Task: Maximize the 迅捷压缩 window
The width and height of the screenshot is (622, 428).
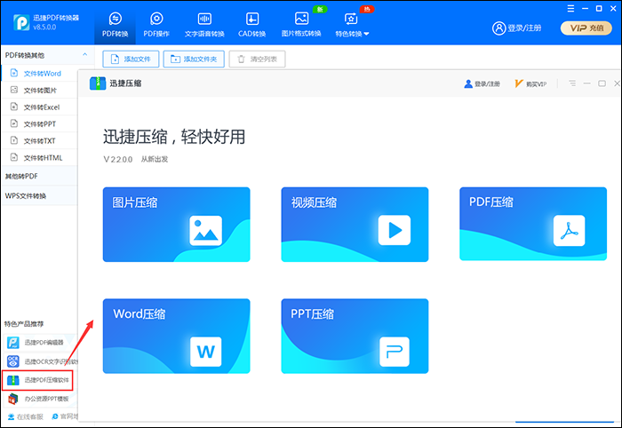Action: 602,83
